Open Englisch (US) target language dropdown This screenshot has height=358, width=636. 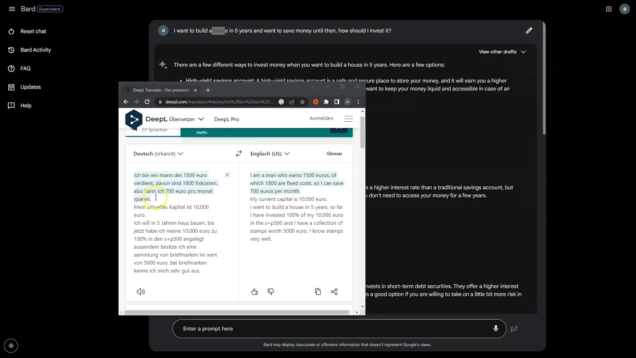(270, 153)
